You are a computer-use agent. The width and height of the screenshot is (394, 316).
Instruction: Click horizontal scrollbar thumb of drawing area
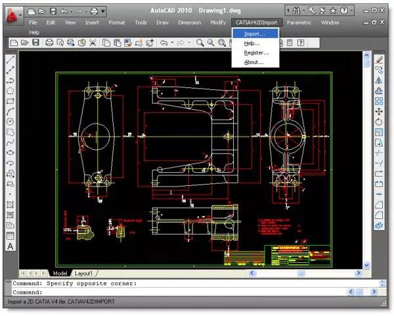[x=301, y=273]
